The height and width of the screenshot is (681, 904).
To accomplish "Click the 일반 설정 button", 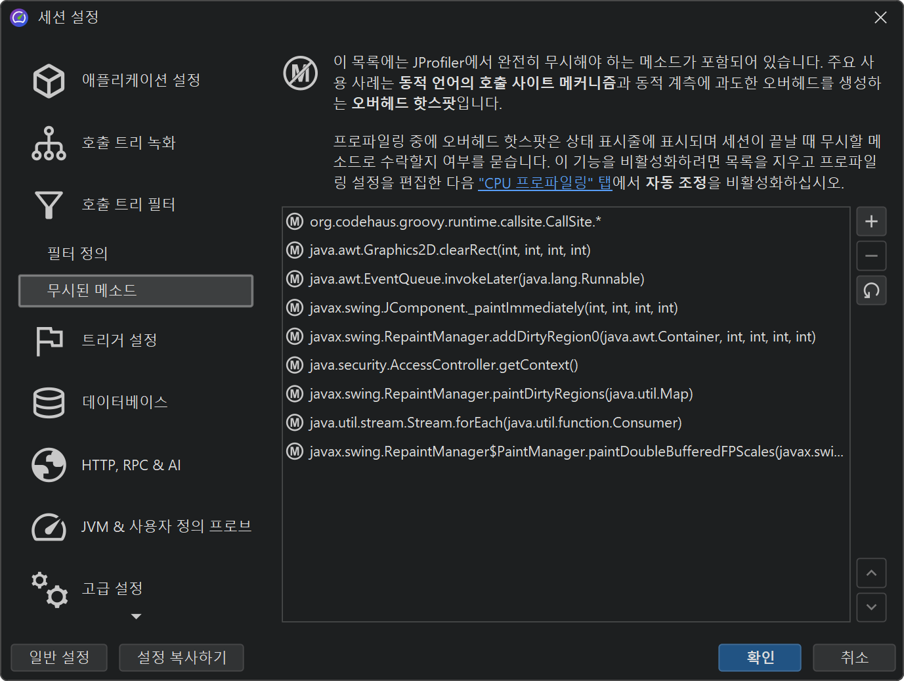I will tap(59, 657).
